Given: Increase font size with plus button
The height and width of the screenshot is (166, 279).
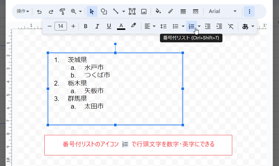Looking at the screenshot, I should click(73, 26).
